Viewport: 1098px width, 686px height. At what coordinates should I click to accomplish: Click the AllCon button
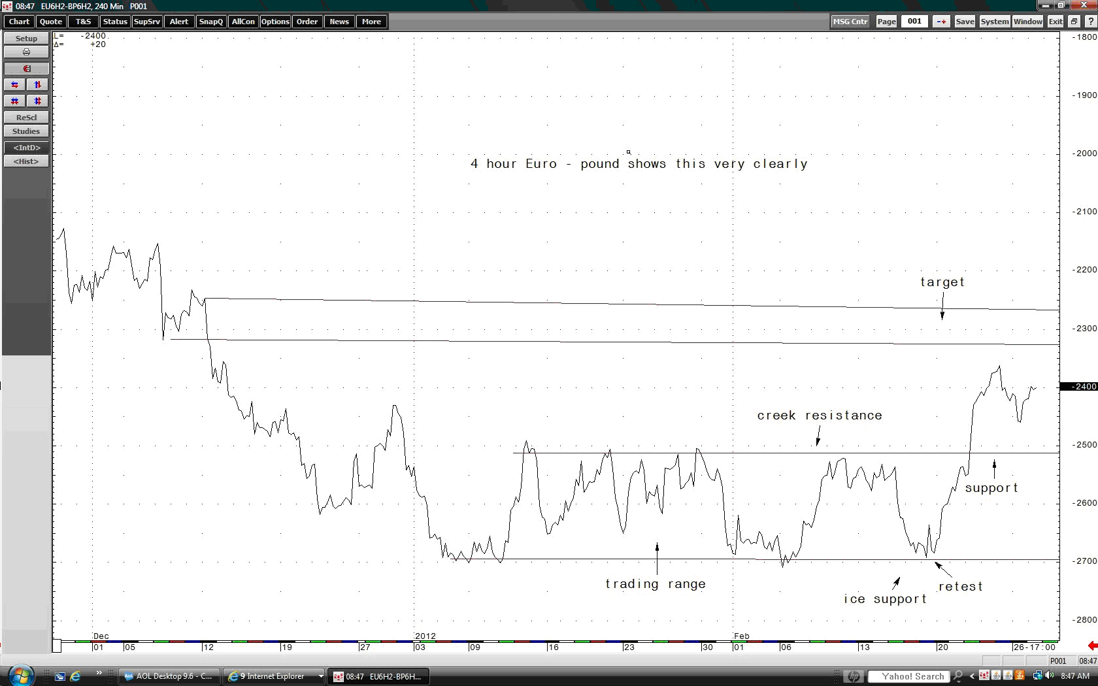coord(243,22)
